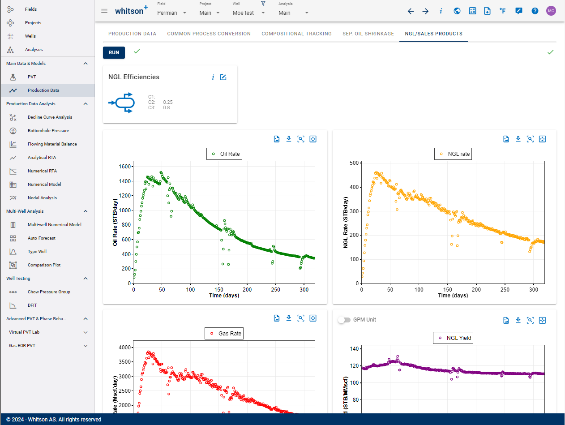Activate zoom tool on Gas Rate chart
Viewport: 565px width, 425px height.
[301, 318]
